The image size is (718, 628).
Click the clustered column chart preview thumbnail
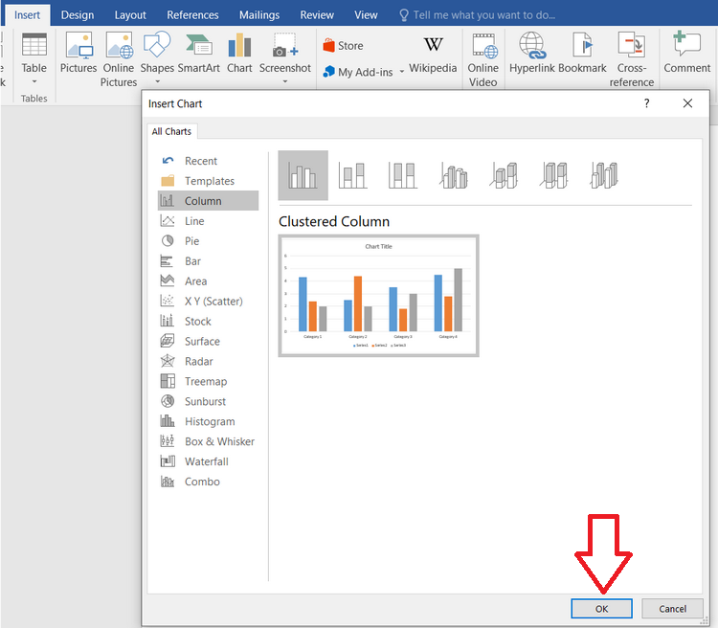point(379,296)
